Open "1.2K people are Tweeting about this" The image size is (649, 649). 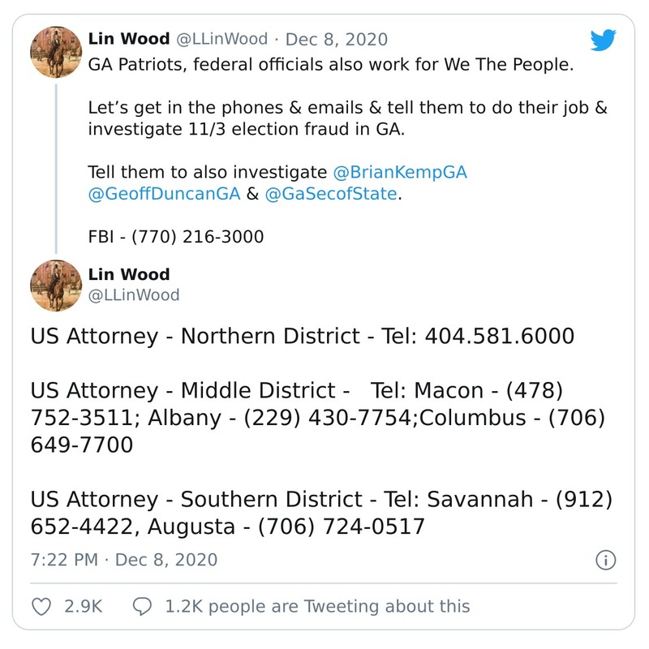pos(317,606)
